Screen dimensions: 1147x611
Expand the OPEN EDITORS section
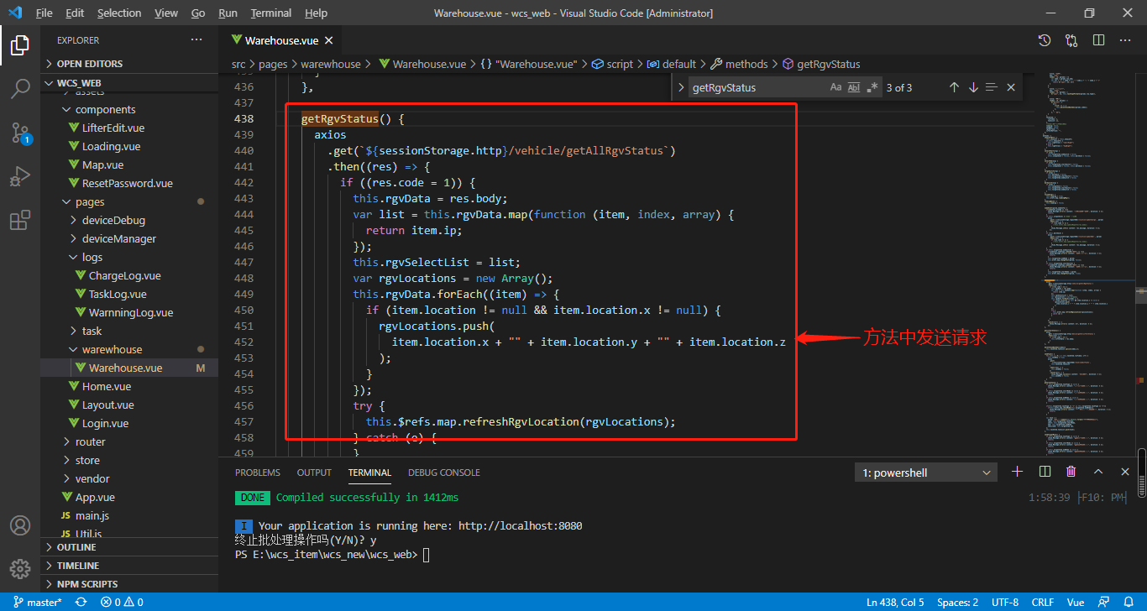pos(129,64)
